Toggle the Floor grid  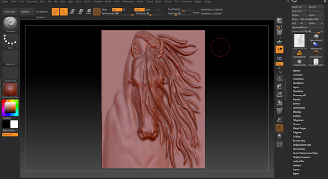point(279,41)
